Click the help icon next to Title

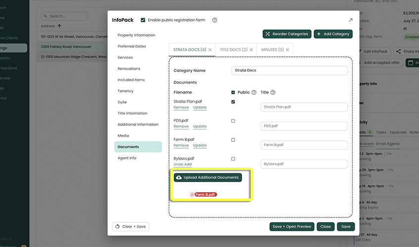(x=273, y=92)
